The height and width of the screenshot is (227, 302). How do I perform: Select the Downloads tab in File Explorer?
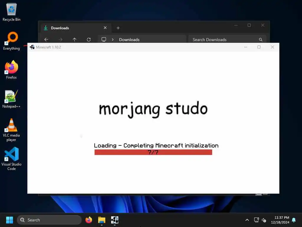76,28
